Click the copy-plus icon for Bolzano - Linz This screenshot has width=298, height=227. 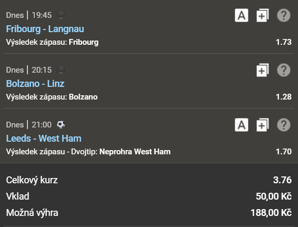(x=263, y=70)
